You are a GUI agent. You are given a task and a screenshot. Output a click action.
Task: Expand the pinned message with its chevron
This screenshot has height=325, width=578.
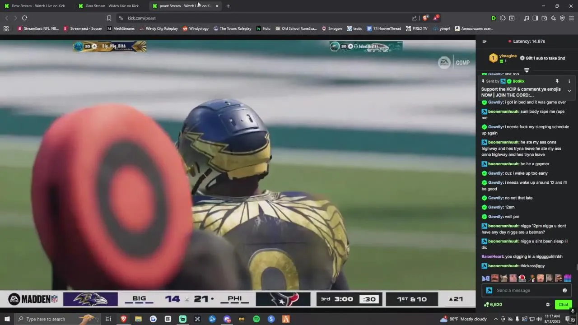569,91
